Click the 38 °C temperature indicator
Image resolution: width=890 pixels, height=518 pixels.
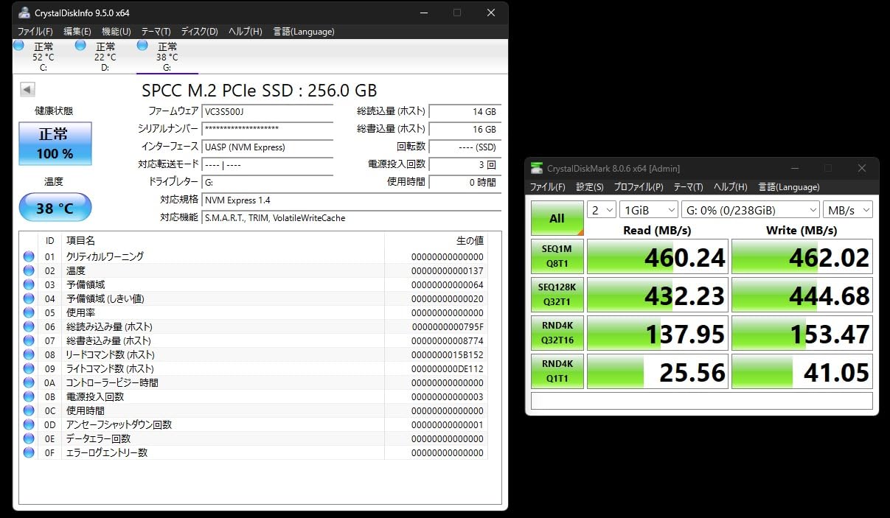tap(55, 208)
